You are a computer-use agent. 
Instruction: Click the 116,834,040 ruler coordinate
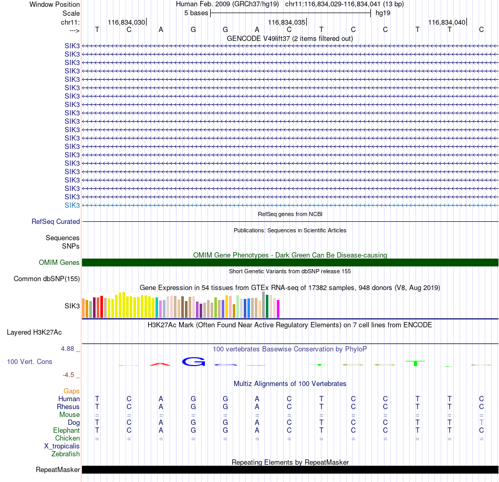(447, 22)
